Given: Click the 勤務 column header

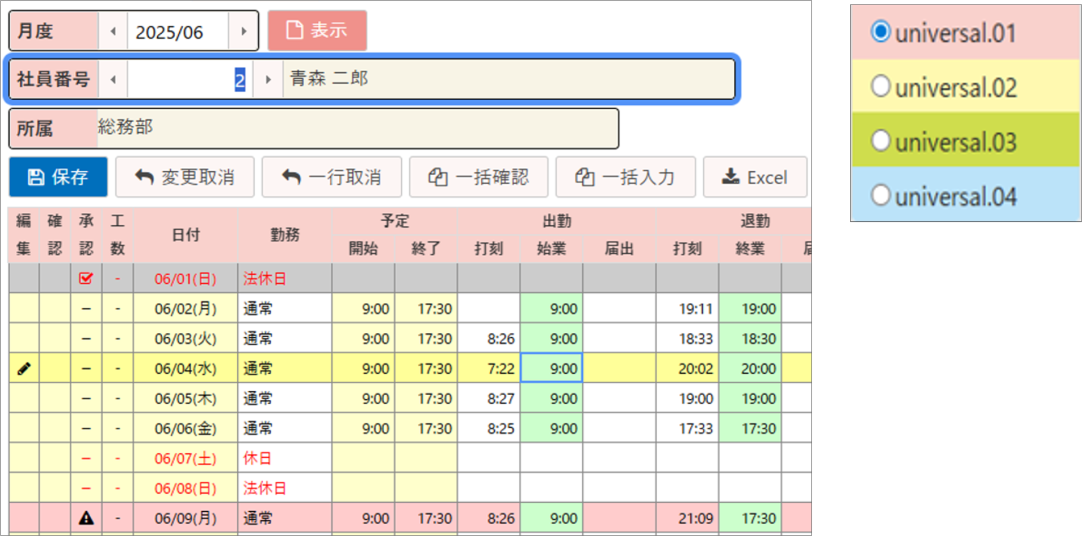Looking at the screenshot, I should [x=285, y=235].
